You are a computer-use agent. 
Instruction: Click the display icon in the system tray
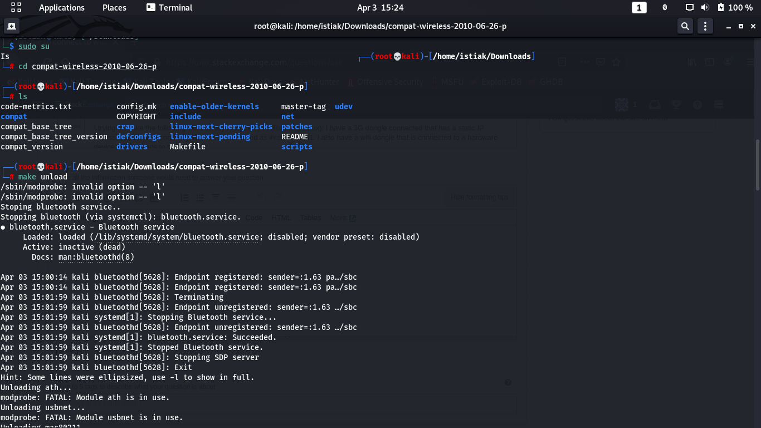(689, 8)
